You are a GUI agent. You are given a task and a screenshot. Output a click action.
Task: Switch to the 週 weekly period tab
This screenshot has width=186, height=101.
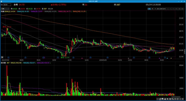pos(152,9)
